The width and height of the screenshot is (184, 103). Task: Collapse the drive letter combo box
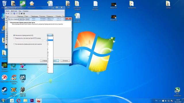point(50,35)
